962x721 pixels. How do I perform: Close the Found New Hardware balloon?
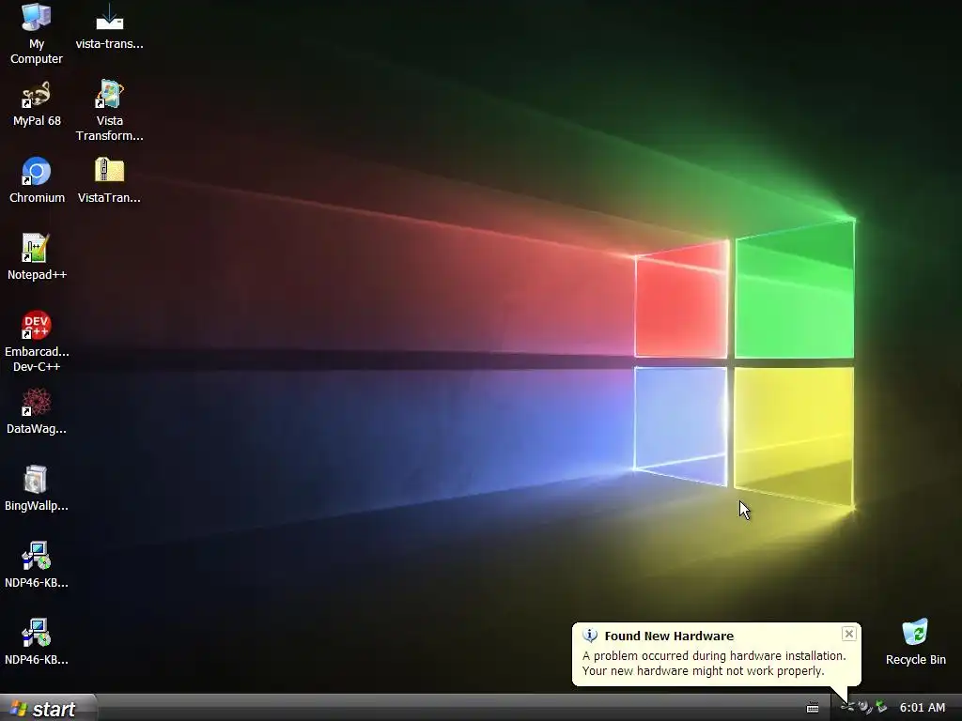pos(848,634)
